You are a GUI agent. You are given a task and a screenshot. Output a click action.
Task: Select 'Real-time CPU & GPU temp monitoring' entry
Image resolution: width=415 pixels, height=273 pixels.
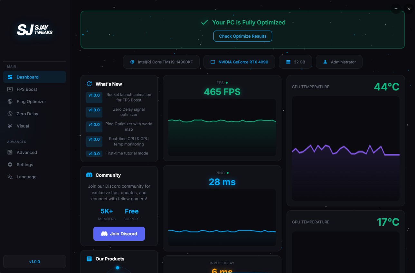[129, 141]
